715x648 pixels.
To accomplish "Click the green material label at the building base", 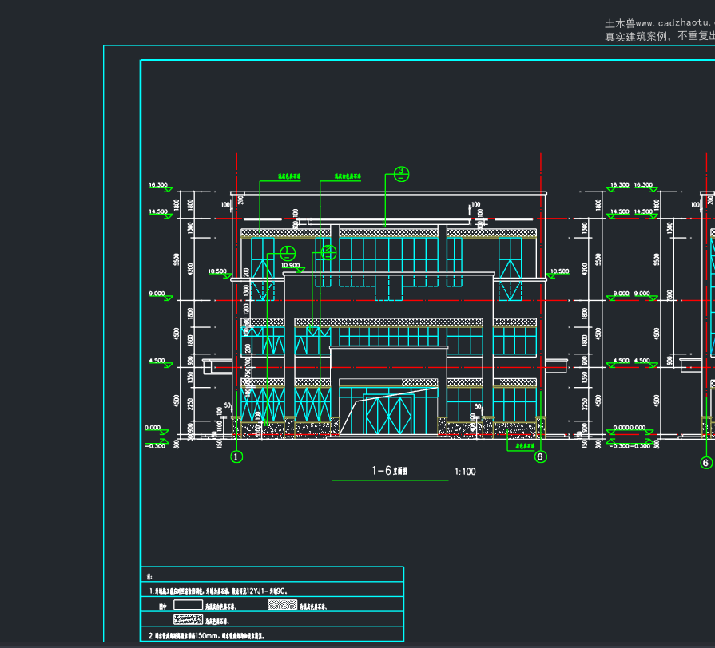I will [x=525, y=446].
